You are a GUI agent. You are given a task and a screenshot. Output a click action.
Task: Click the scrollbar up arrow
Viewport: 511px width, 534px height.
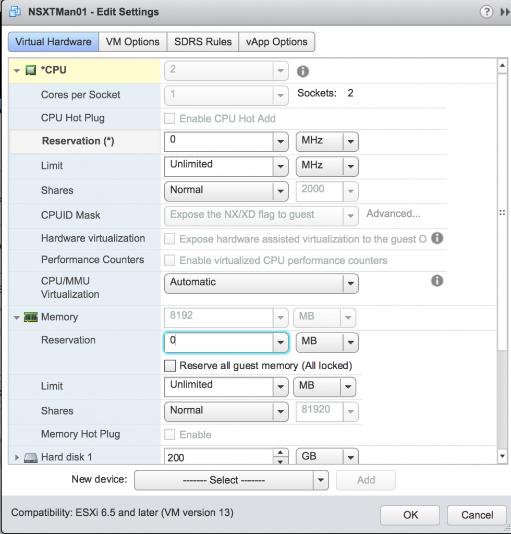503,65
